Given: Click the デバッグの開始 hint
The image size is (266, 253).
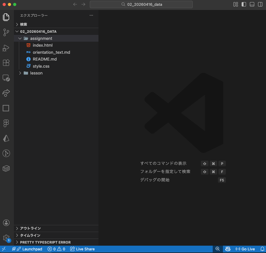Looking at the screenshot, I should [155, 180].
